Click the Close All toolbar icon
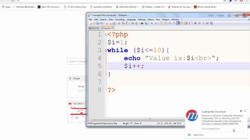Image resolution: width=250 pixels, height=140 pixels. (110, 23)
